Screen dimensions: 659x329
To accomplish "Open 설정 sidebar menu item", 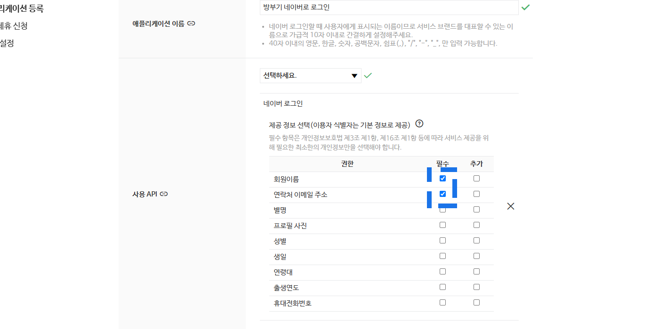I will click(7, 43).
